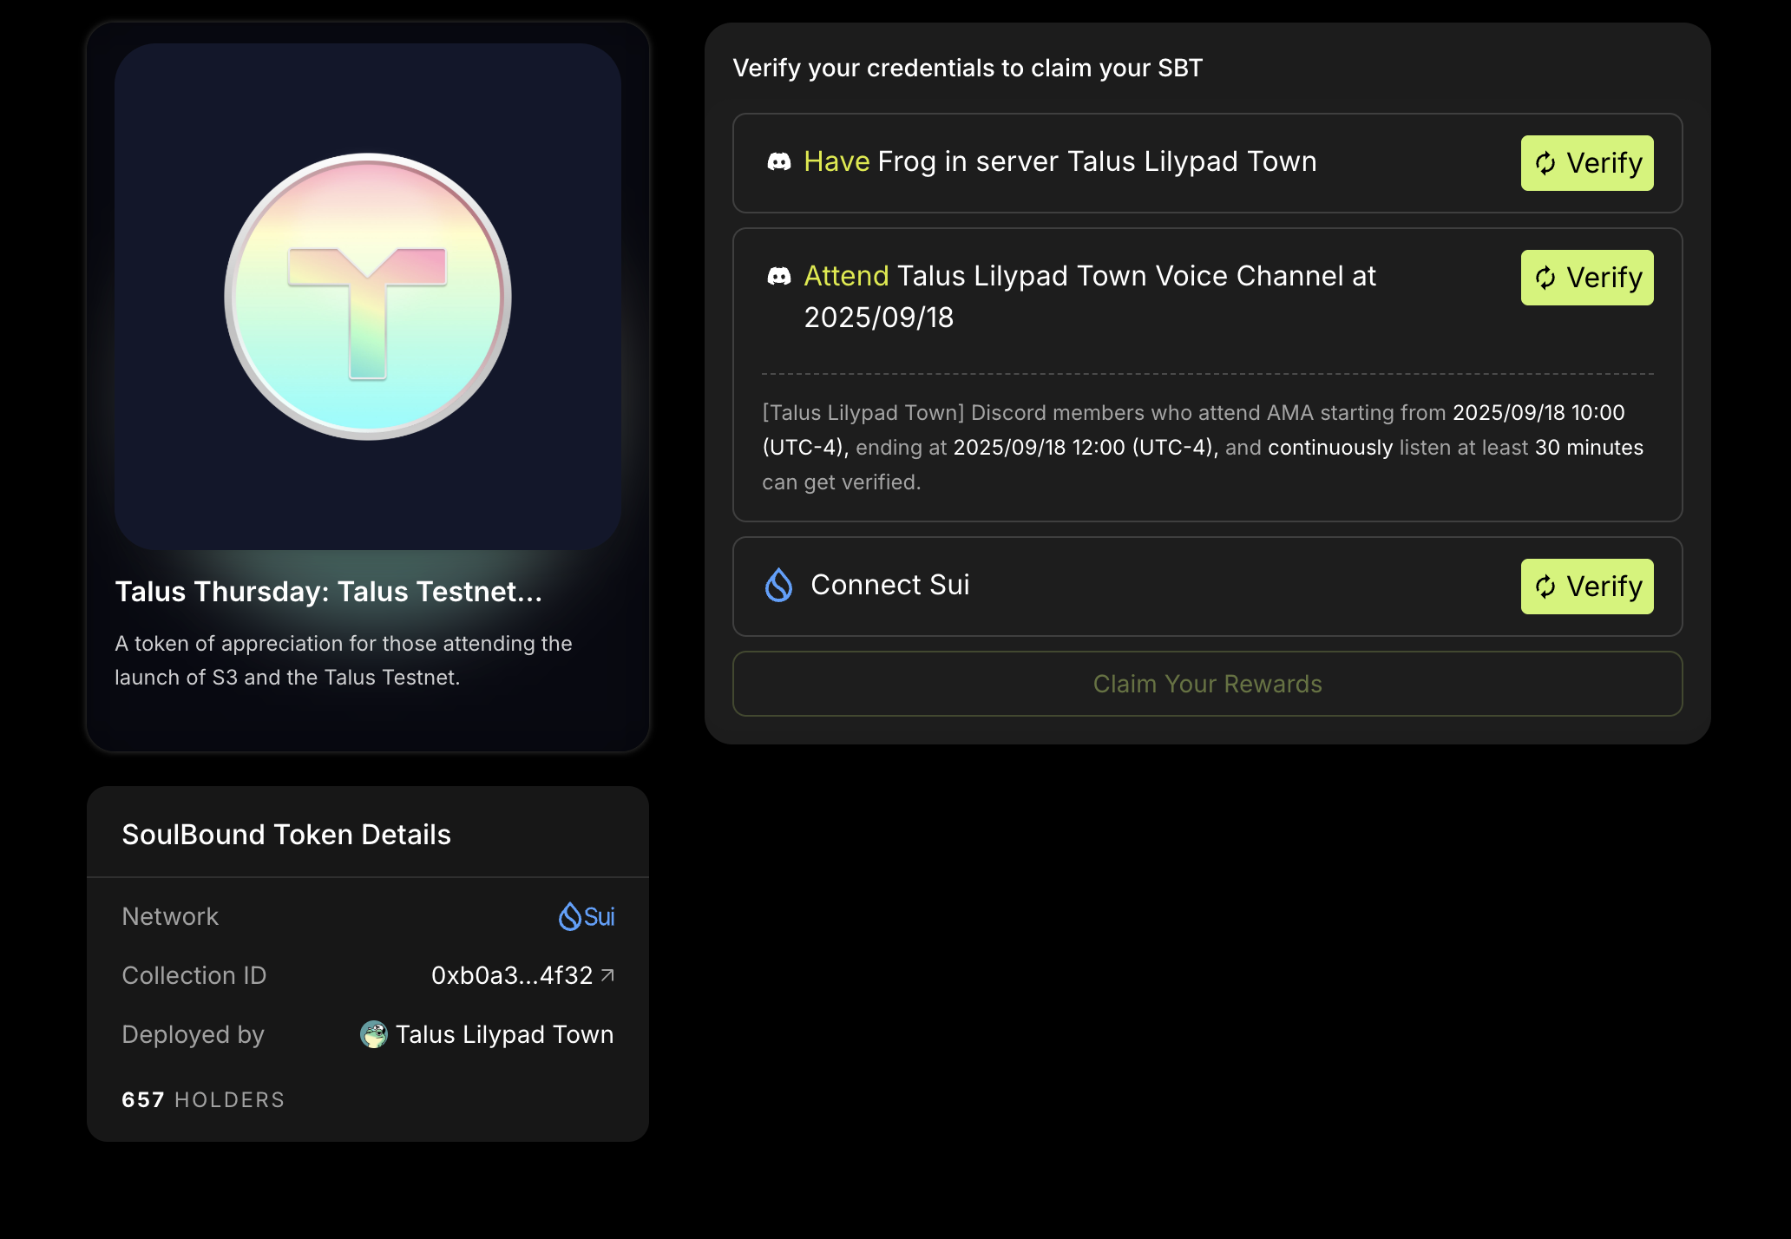Open collection ID 0xb0a3...4f32 link
Screen dimensions: 1791x1239
coord(511,975)
